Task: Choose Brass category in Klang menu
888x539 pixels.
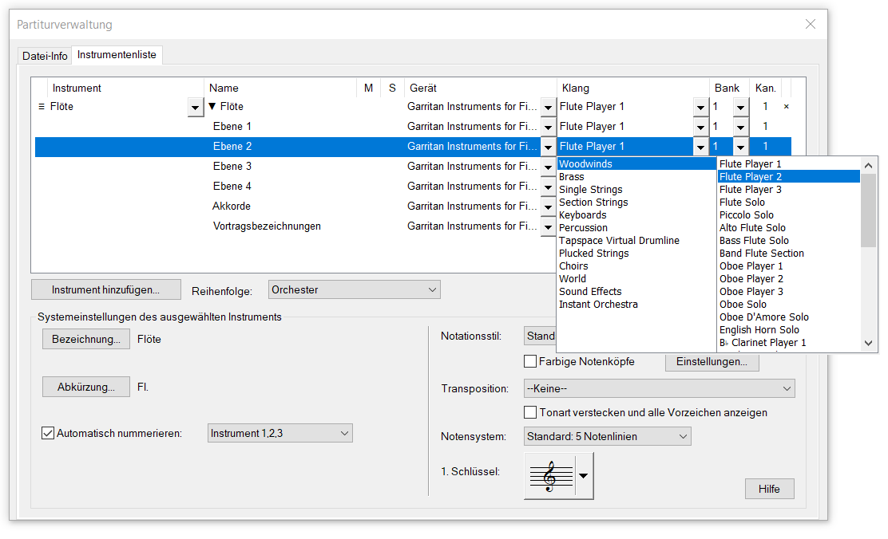Action: (x=636, y=176)
